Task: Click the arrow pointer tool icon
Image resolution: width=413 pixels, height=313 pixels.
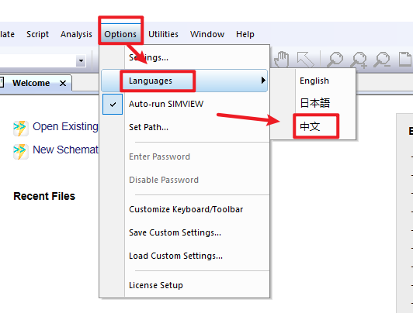Action: tap(306, 60)
